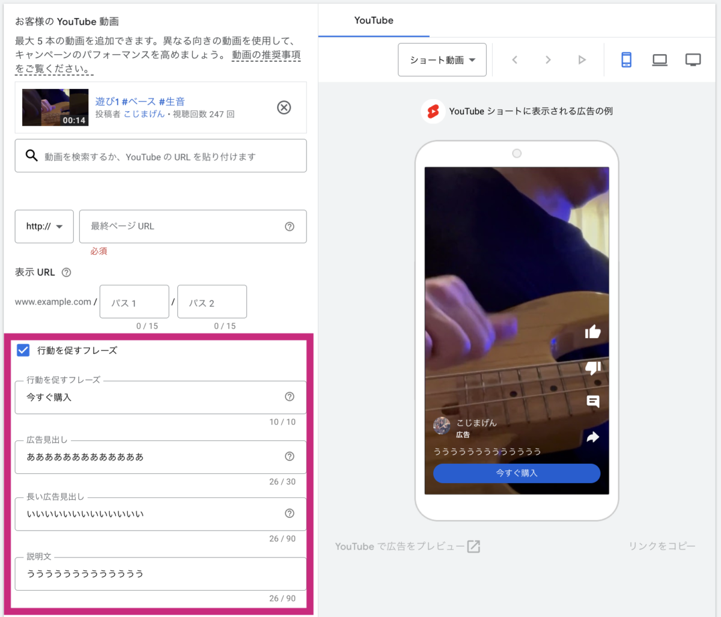Open the http:// protocol dropdown

click(x=44, y=226)
